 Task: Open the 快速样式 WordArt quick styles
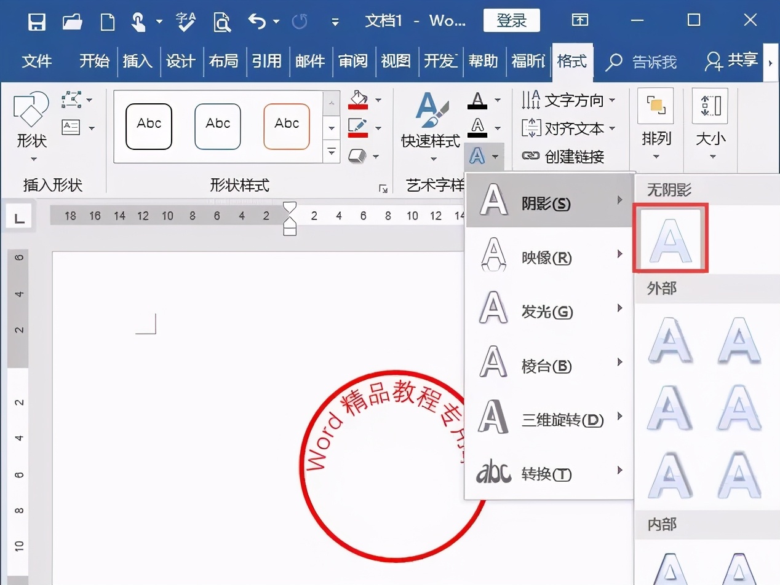[x=431, y=127]
